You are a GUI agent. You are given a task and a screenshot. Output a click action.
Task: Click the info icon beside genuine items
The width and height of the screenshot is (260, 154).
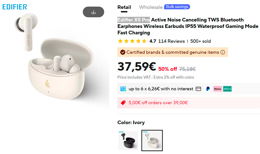point(223,52)
